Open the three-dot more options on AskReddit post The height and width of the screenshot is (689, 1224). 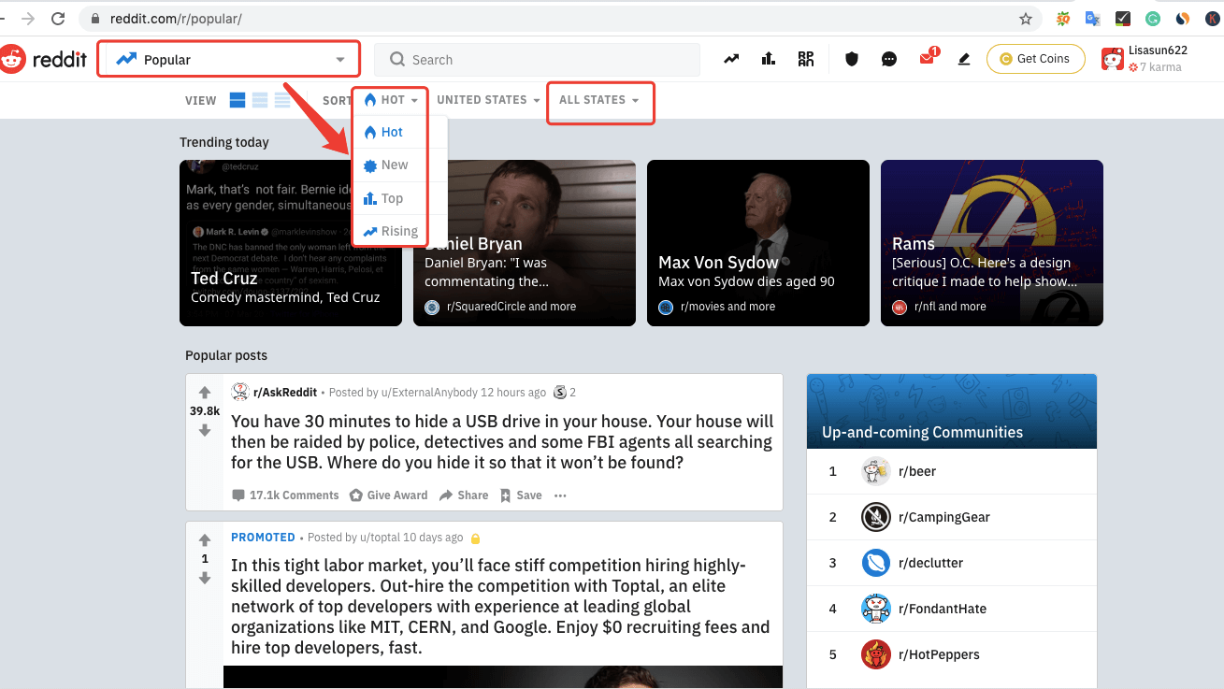pos(560,495)
